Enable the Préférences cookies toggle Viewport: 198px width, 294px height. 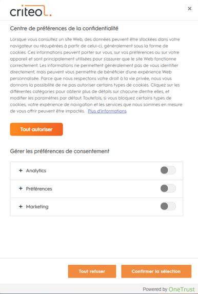point(168,188)
